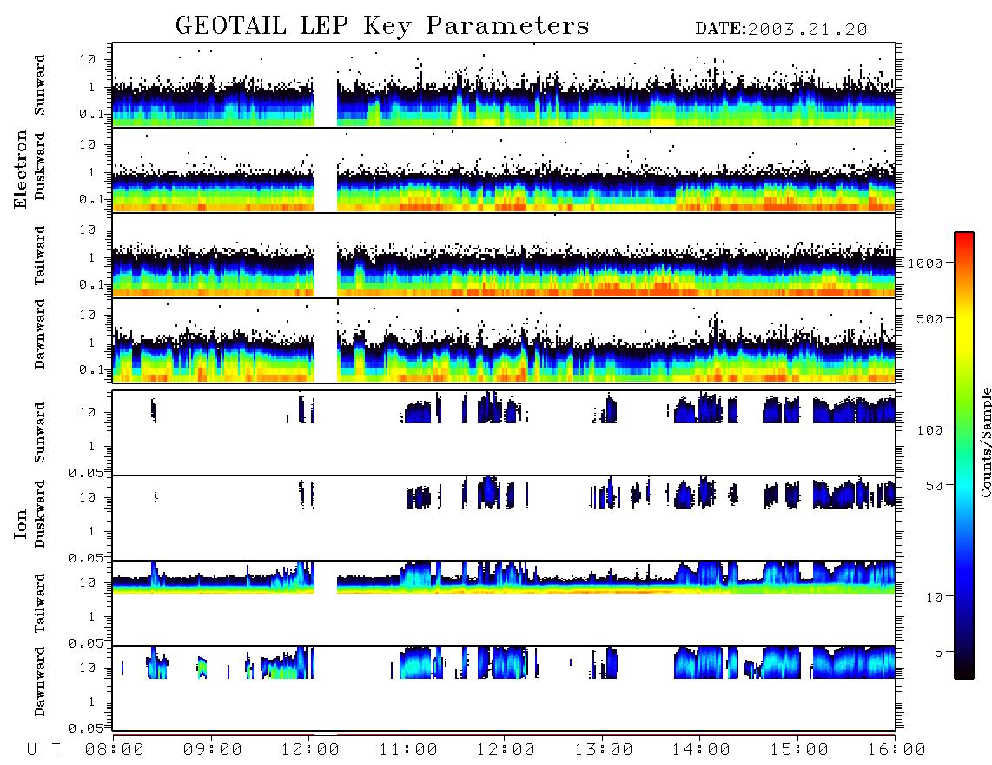Screen dimensions: 992x765
Task: Click the Electron "Dawnward" panel label
Action: pyautogui.click(x=40, y=334)
